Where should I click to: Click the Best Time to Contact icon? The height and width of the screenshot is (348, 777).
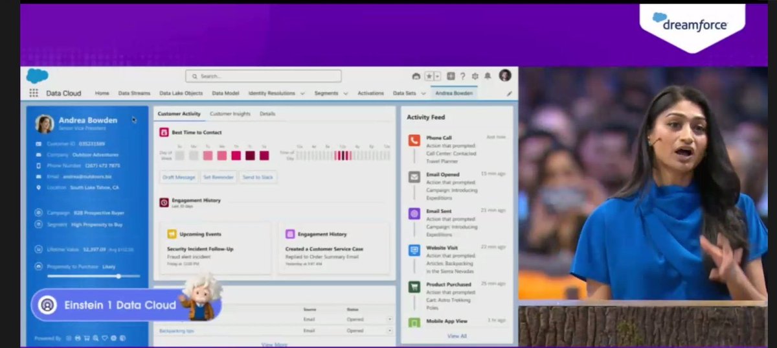[x=164, y=132]
